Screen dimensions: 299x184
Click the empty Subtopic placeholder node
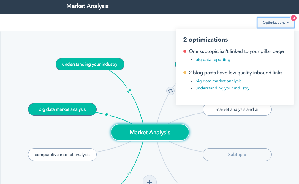tap(237, 155)
